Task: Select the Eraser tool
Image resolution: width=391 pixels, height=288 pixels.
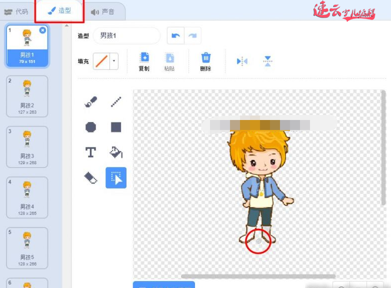Action: (x=90, y=177)
